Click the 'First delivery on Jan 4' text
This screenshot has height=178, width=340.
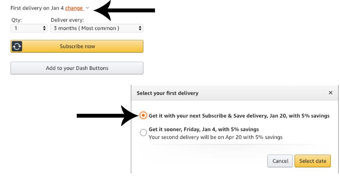(37, 8)
